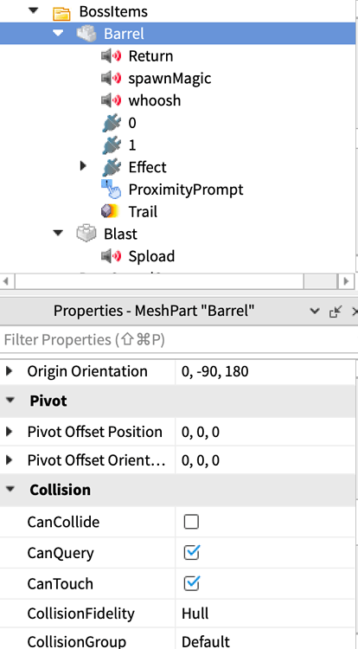Uncheck the CanQuery checkbox
The image size is (358, 649).
pyautogui.click(x=191, y=553)
